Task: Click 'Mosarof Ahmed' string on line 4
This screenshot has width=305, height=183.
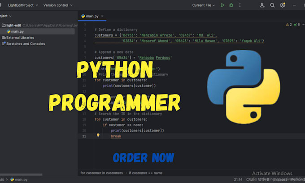Action: point(156,41)
